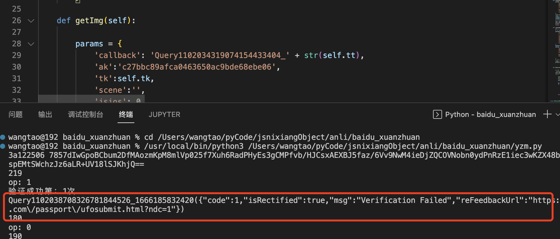Click str(self.tt) on line 29
Image resolution: width=560 pixels, height=239 pixels.
(x=332, y=55)
